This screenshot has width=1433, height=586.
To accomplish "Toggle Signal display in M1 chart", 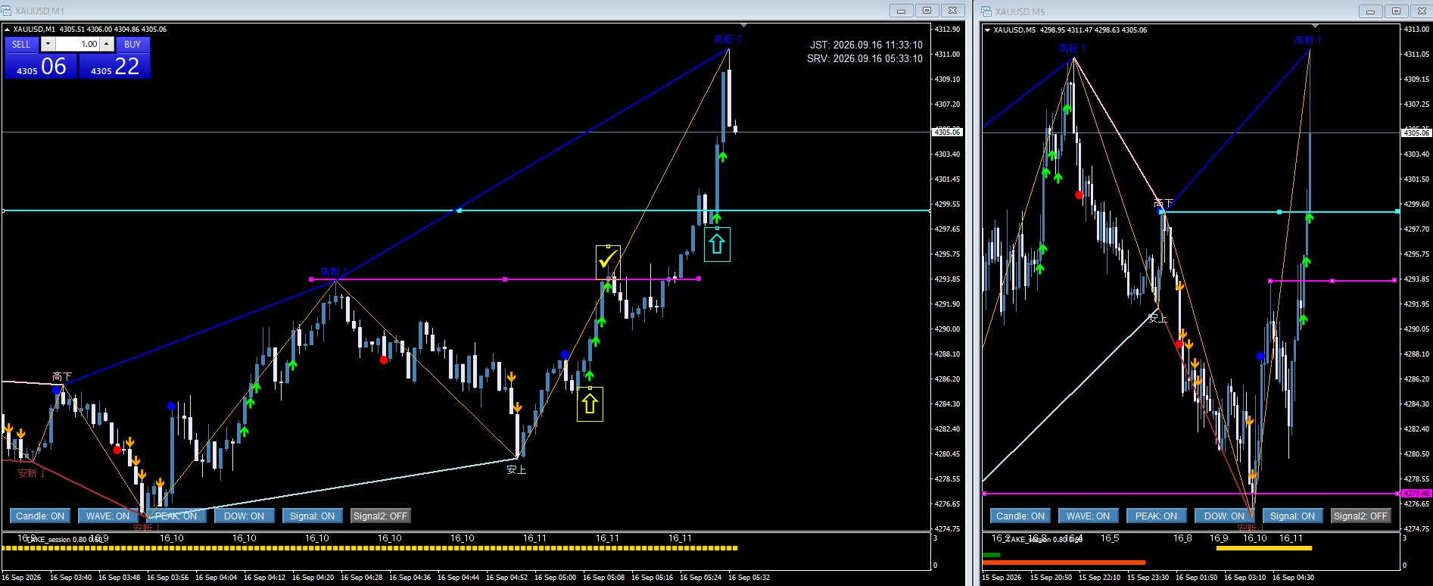I will point(313,516).
